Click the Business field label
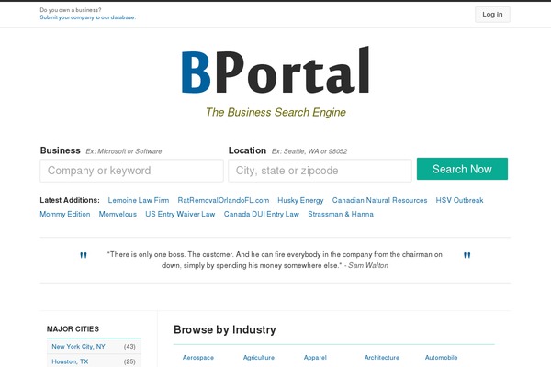The width and height of the screenshot is (551, 367). click(x=60, y=150)
